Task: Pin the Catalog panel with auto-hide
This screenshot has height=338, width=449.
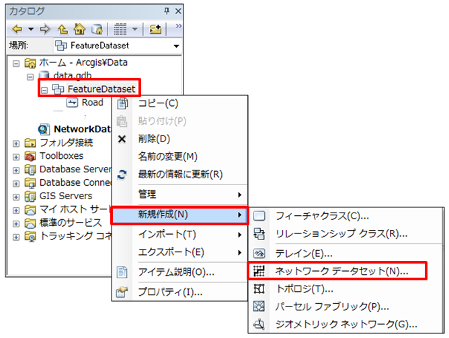Action: coord(167,11)
